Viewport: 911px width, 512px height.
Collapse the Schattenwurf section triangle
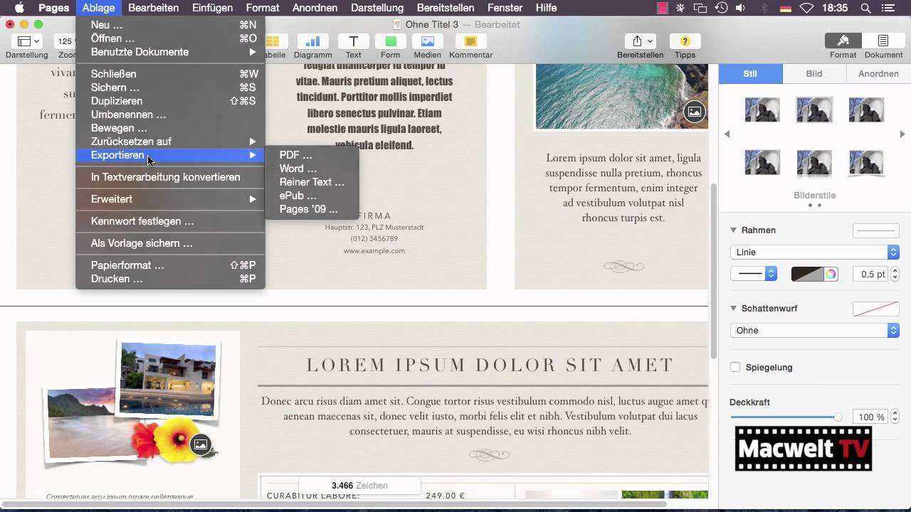[x=734, y=309]
